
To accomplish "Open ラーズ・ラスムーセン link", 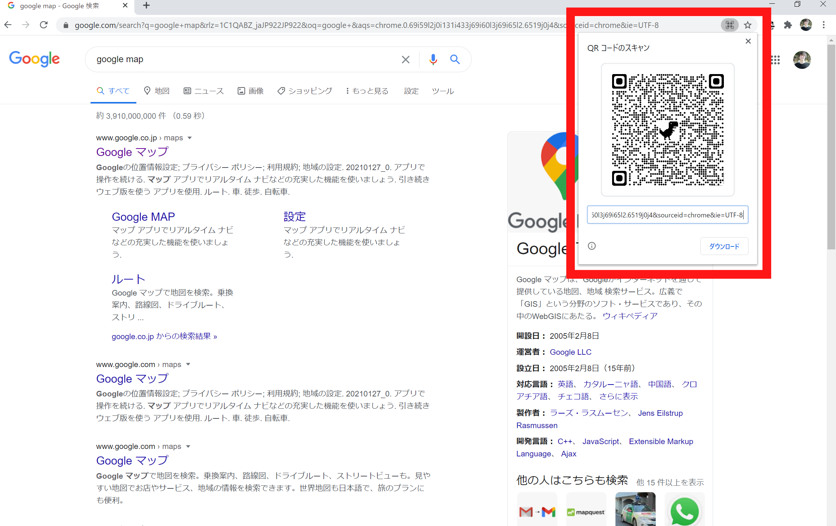I will pos(589,413).
